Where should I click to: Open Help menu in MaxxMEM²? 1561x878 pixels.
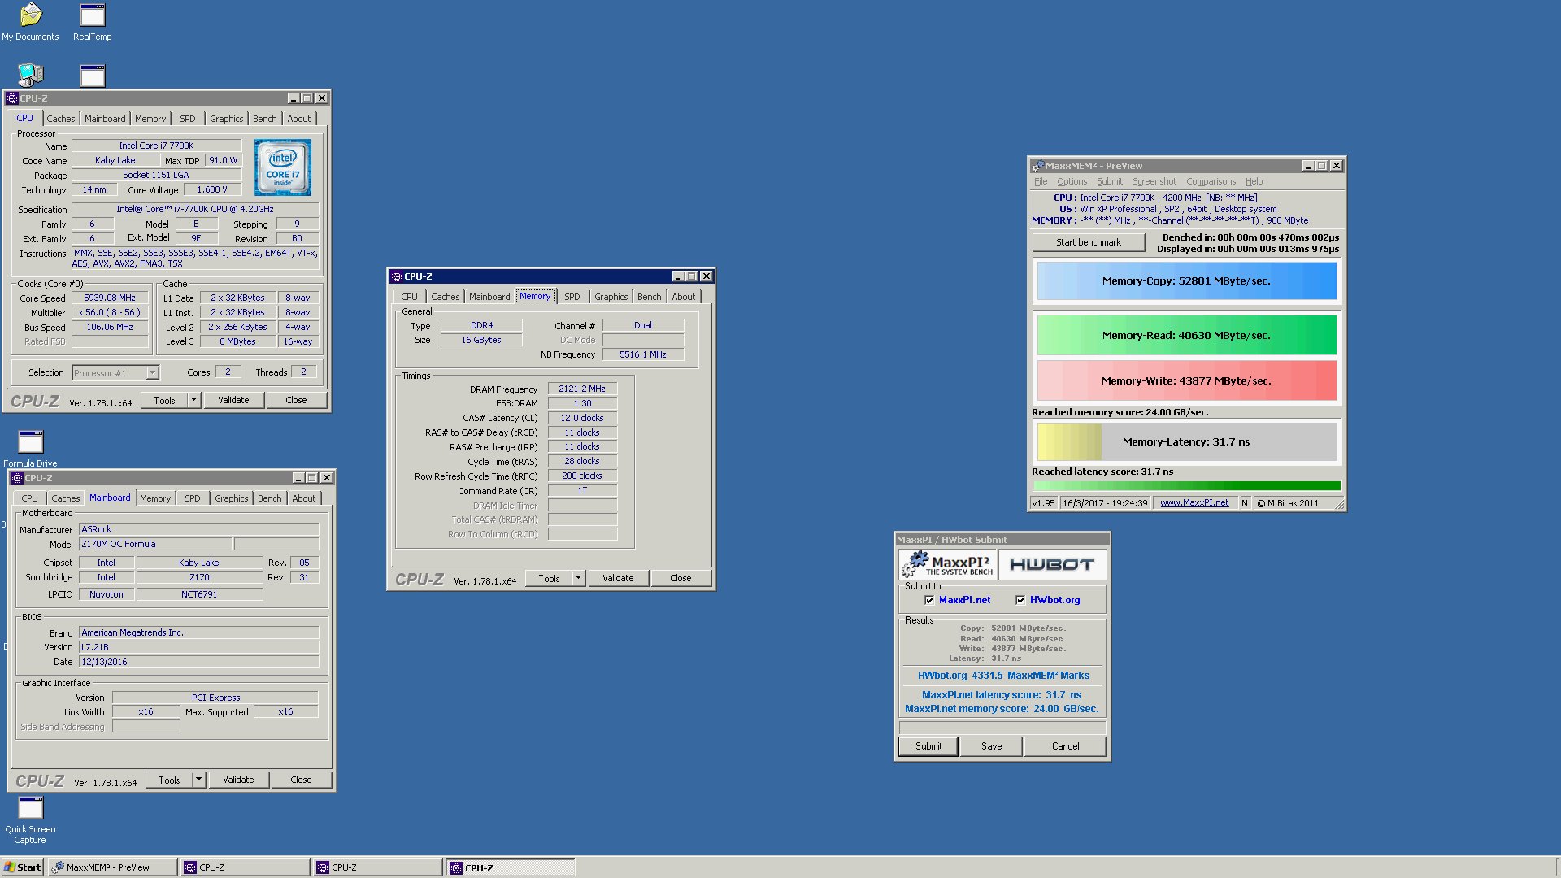point(1254,182)
